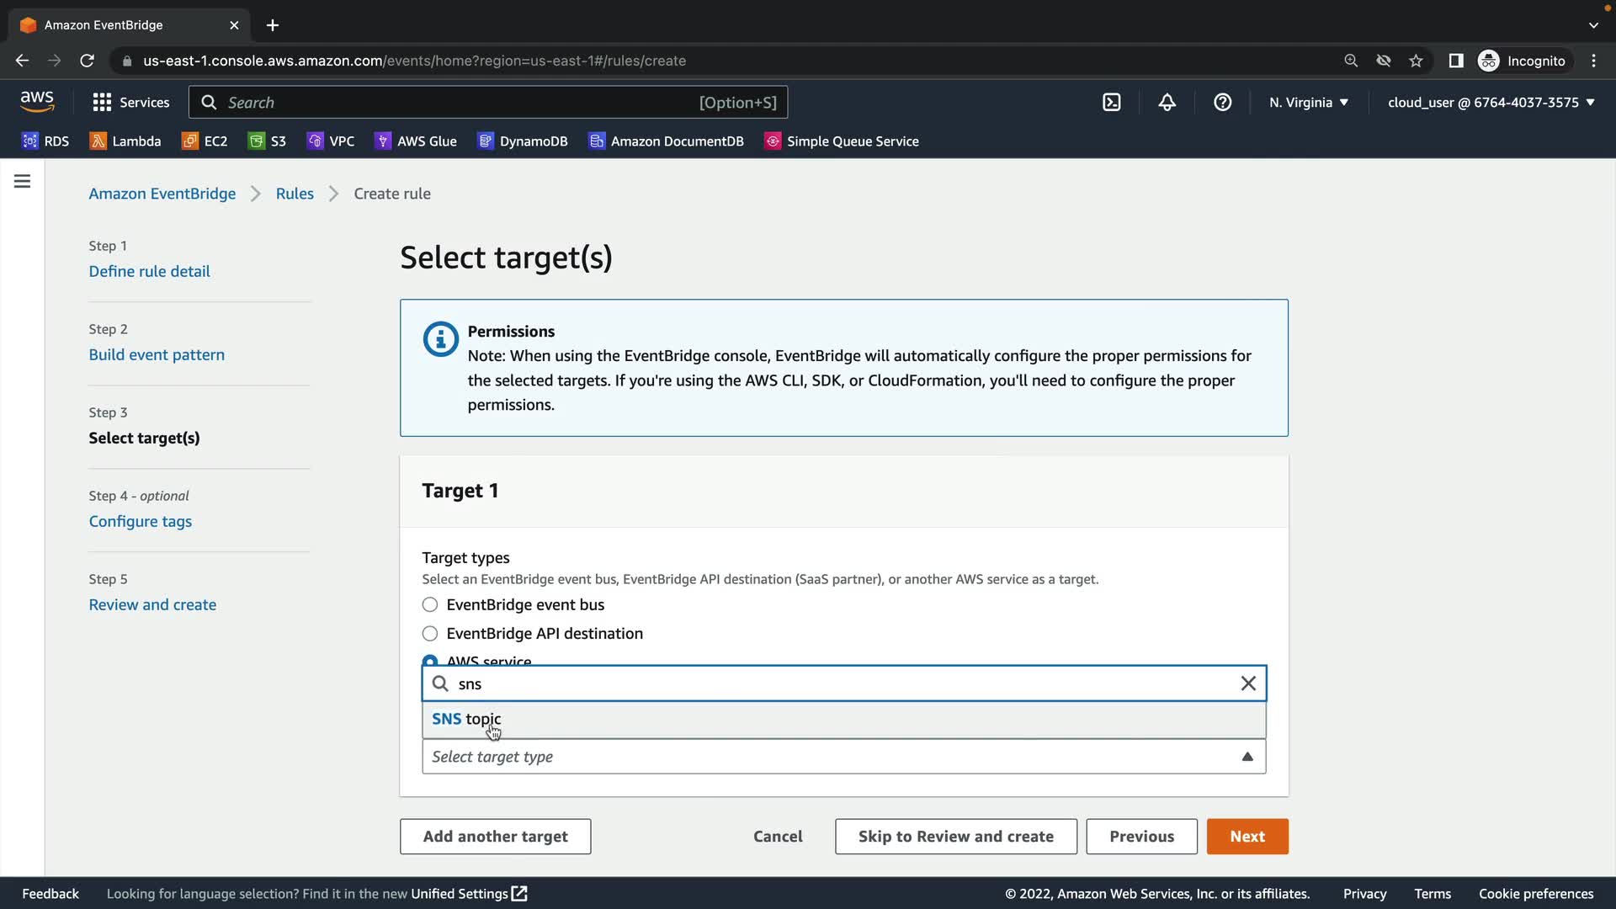The image size is (1616, 909).
Task: Go to Build event pattern step
Action: 157,354
